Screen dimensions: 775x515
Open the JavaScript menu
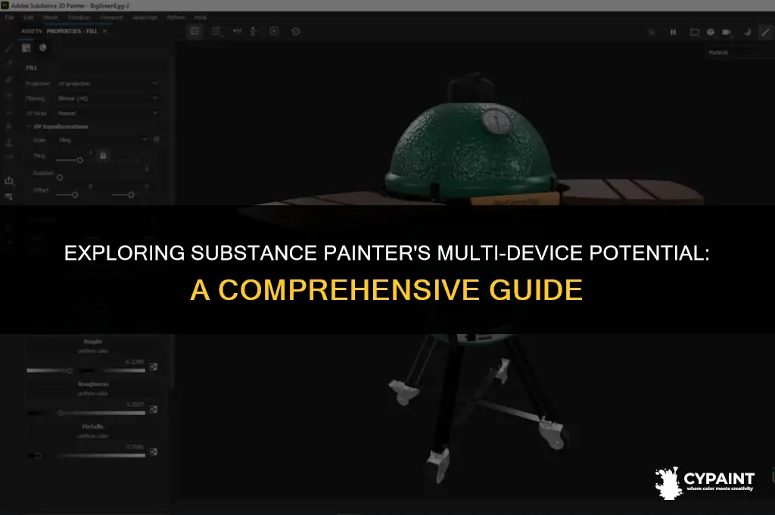(145, 17)
